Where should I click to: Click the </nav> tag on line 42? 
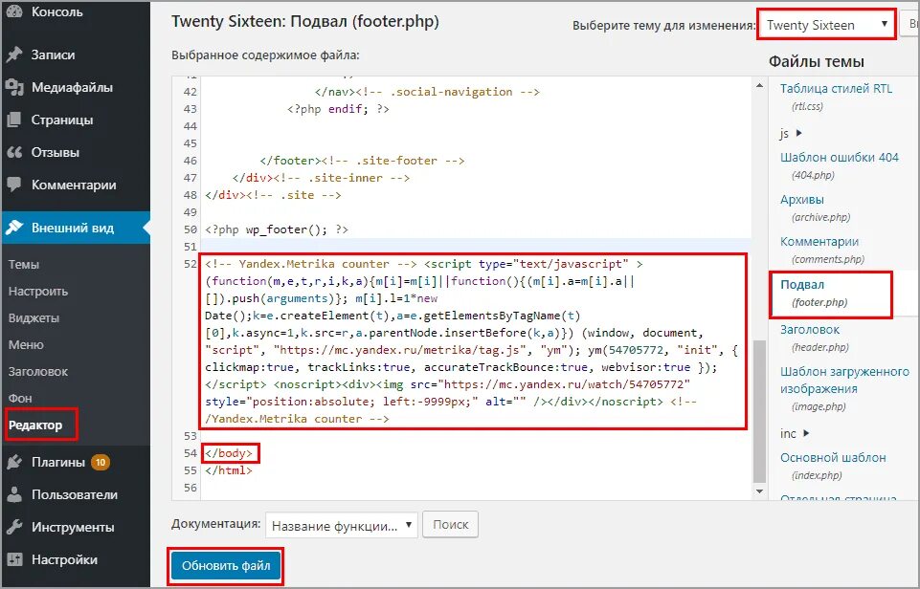point(334,92)
